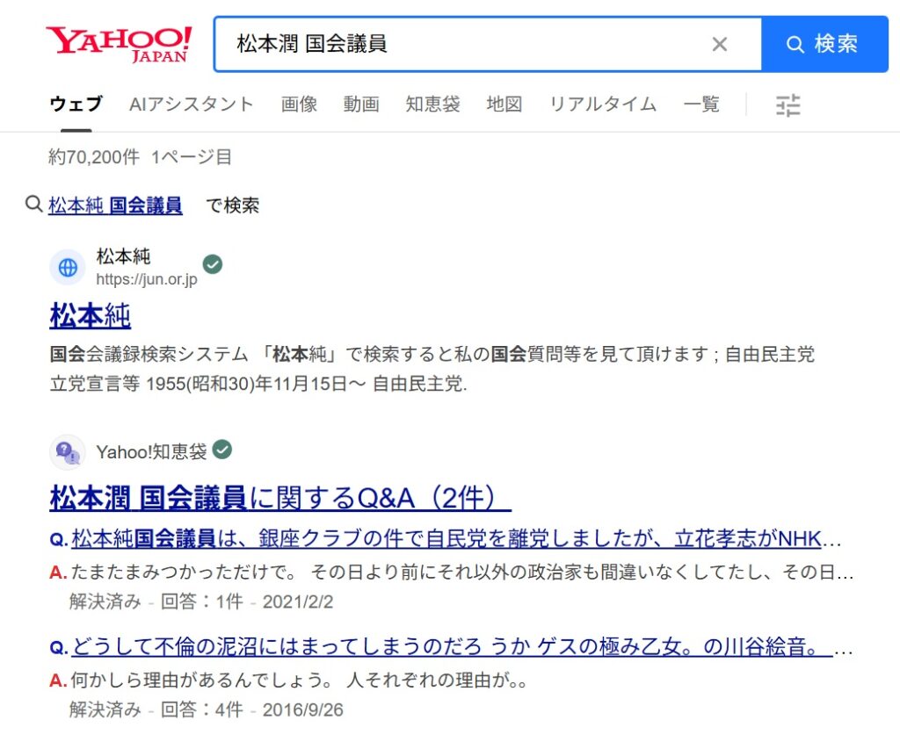The height and width of the screenshot is (749, 900).
Task: Click the suggested search 松本純 国会議員 link
Action: click(115, 205)
